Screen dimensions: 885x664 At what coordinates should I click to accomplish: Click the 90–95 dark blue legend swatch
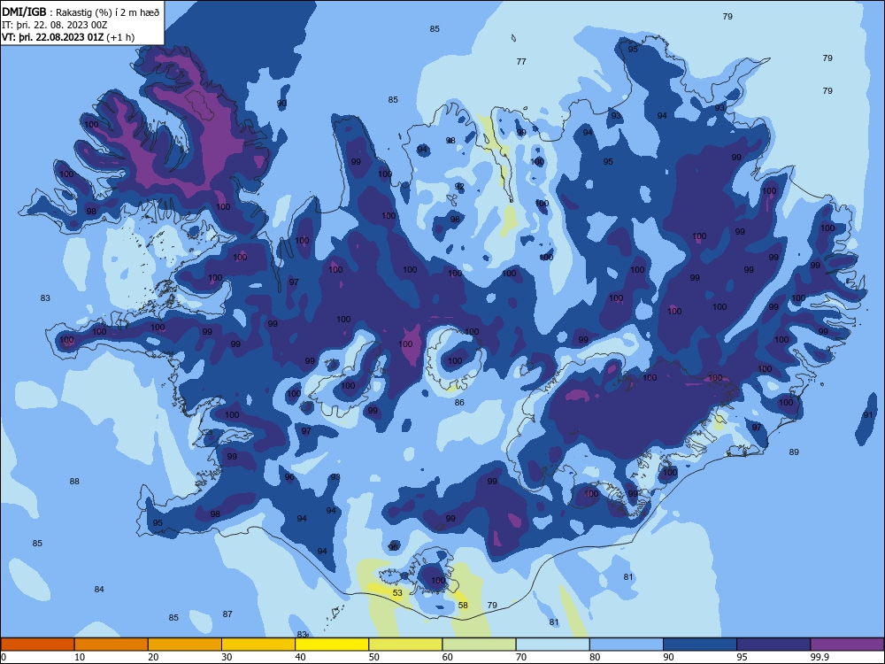point(700,645)
